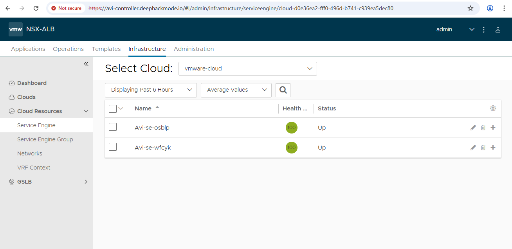Click the Cloud Resources sidebar label
Image resolution: width=512 pixels, height=249 pixels.
(x=40, y=111)
